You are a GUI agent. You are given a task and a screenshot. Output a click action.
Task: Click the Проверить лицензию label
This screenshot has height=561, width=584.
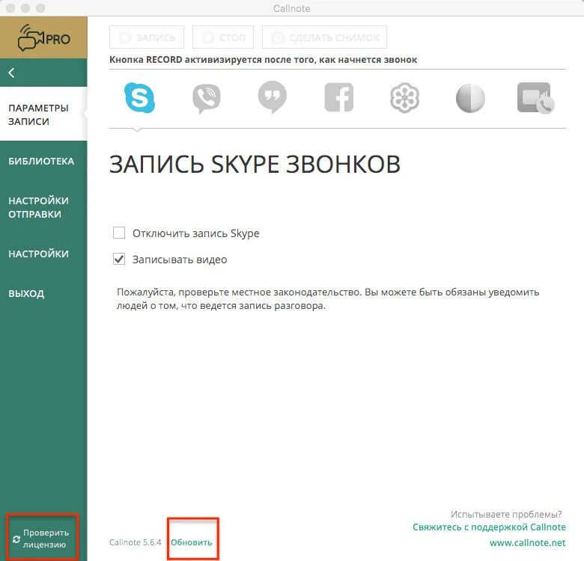(x=46, y=539)
